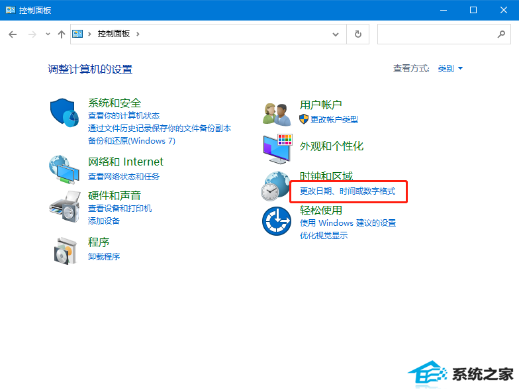Viewport: 519px width, 392px height.
Task: Click the 更改帐户类型 link
Action: tap(334, 119)
